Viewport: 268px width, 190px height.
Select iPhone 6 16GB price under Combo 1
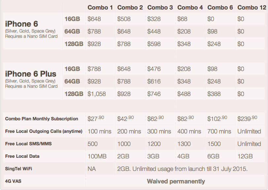click(x=94, y=19)
